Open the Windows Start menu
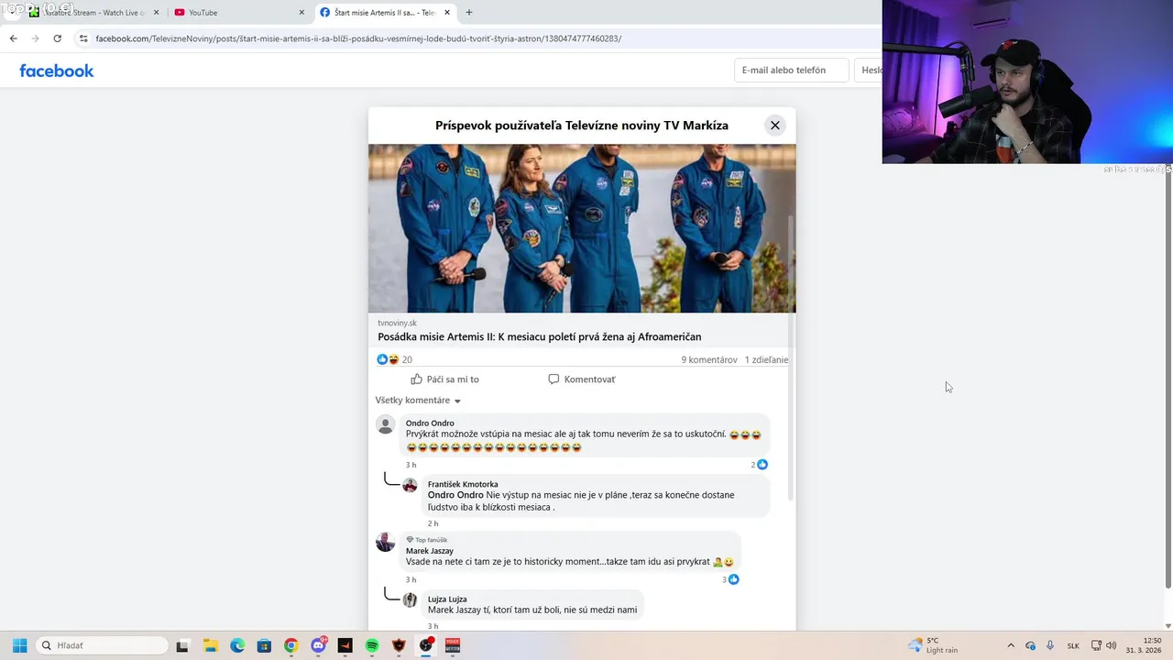This screenshot has height=660, width=1173. point(19,645)
